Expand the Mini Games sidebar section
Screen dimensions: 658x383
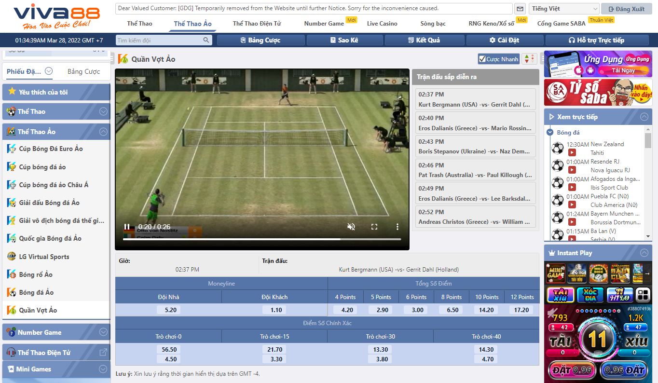click(103, 369)
